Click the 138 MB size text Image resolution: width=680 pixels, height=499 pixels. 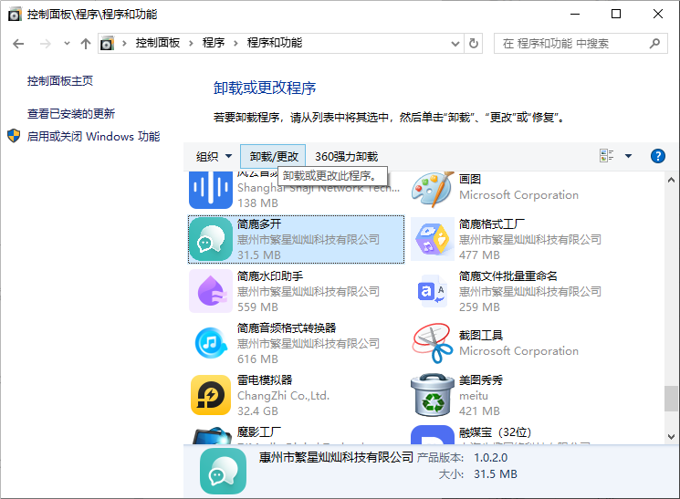[257, 203]
